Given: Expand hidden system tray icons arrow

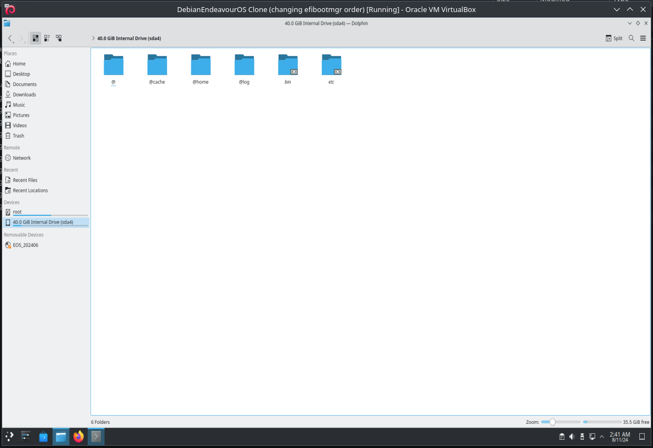Looking at the screenshot, I should [603, 436].
